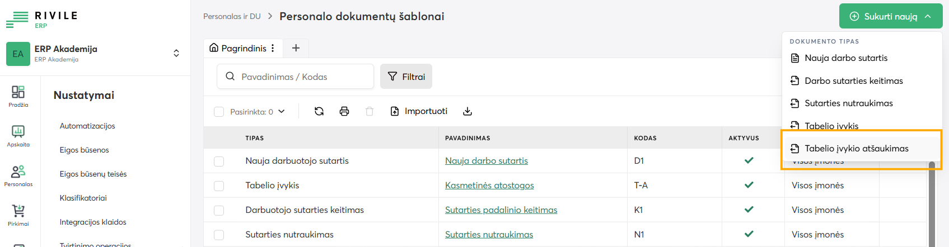Download the list via export icon
Viewport: 949px width, 247px height.
coord(468,111)
